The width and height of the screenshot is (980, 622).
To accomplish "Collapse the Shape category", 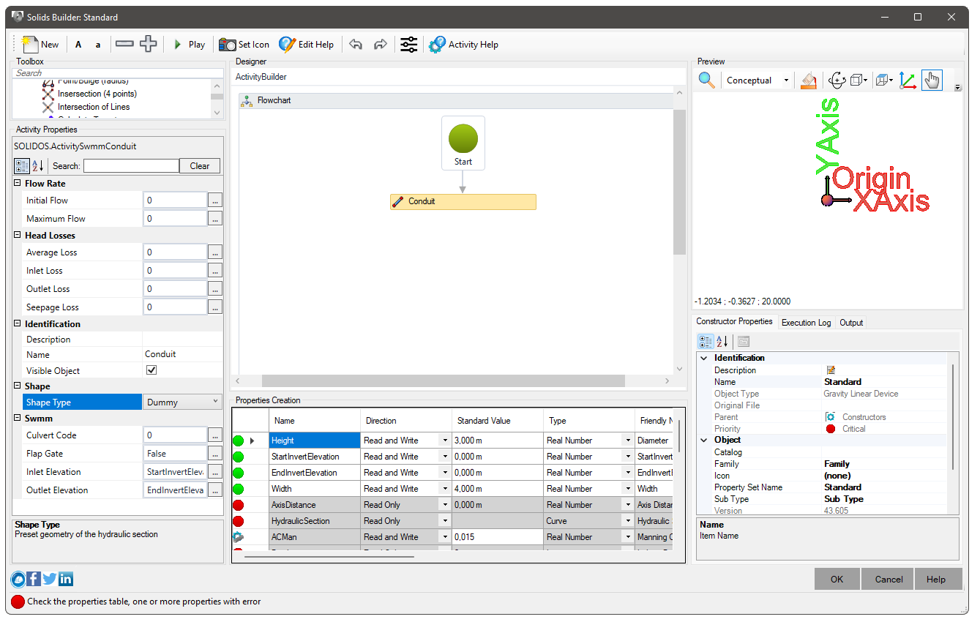I will point(18,386).
